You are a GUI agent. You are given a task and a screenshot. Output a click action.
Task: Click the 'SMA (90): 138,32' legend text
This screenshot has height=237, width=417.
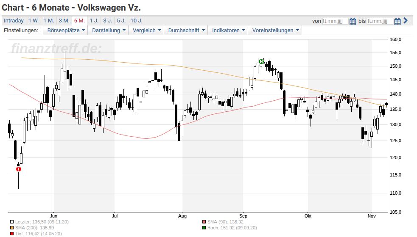[225, 222]
